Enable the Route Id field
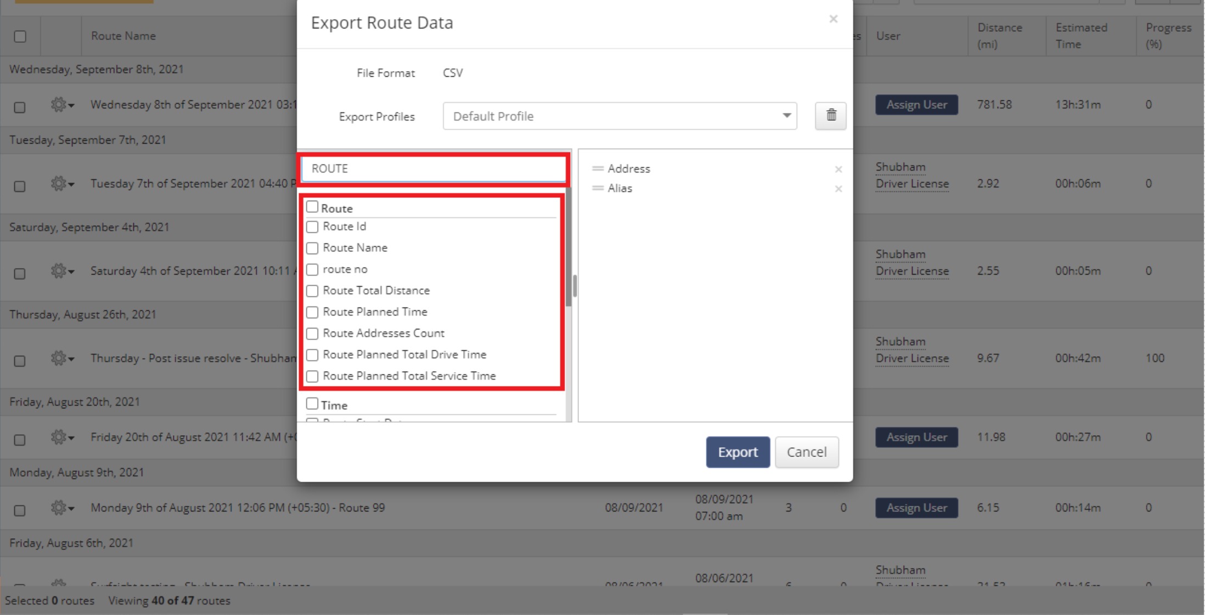Screen dimensions: 1205x615 (x=312, y=227)
